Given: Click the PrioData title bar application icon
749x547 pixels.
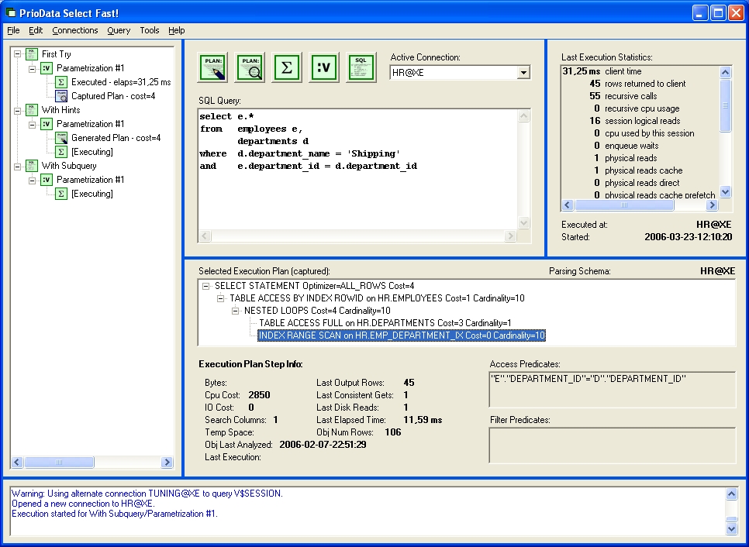Looking at the screenshot, I should (x=11, y=13).
